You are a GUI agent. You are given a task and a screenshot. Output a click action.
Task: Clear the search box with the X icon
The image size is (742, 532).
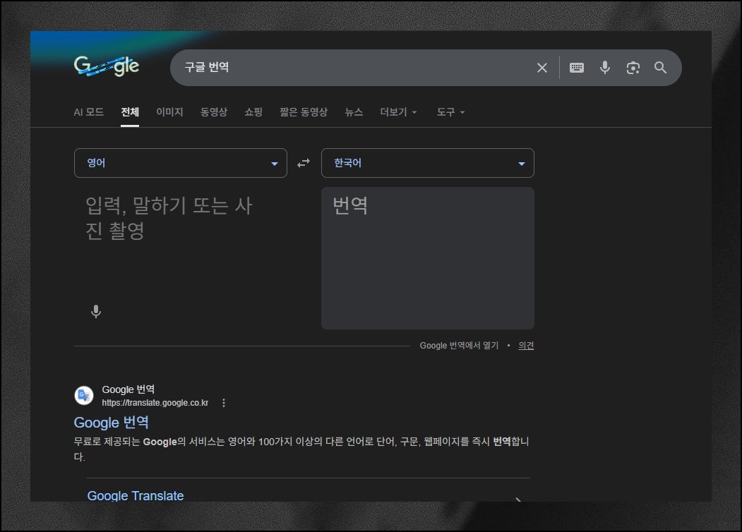(542, 68)
